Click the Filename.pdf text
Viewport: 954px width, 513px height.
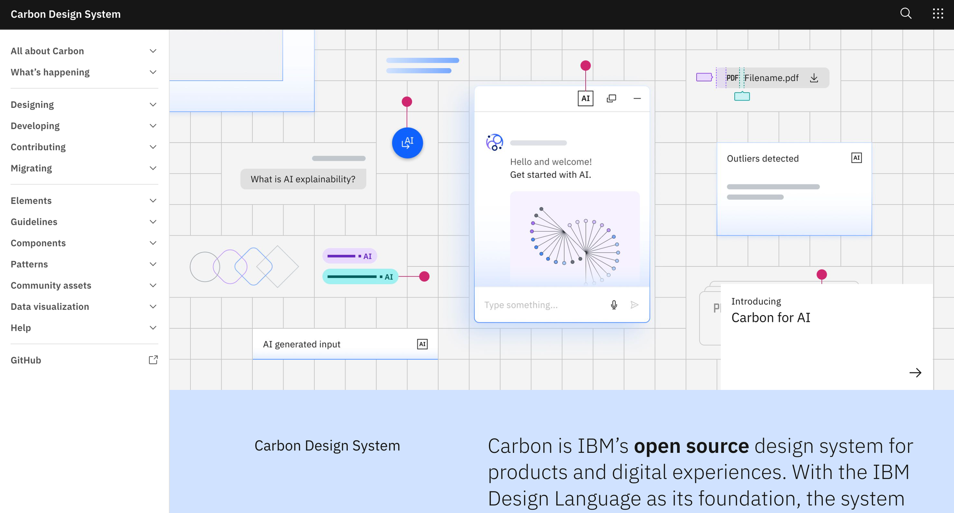tap(771, 78)
